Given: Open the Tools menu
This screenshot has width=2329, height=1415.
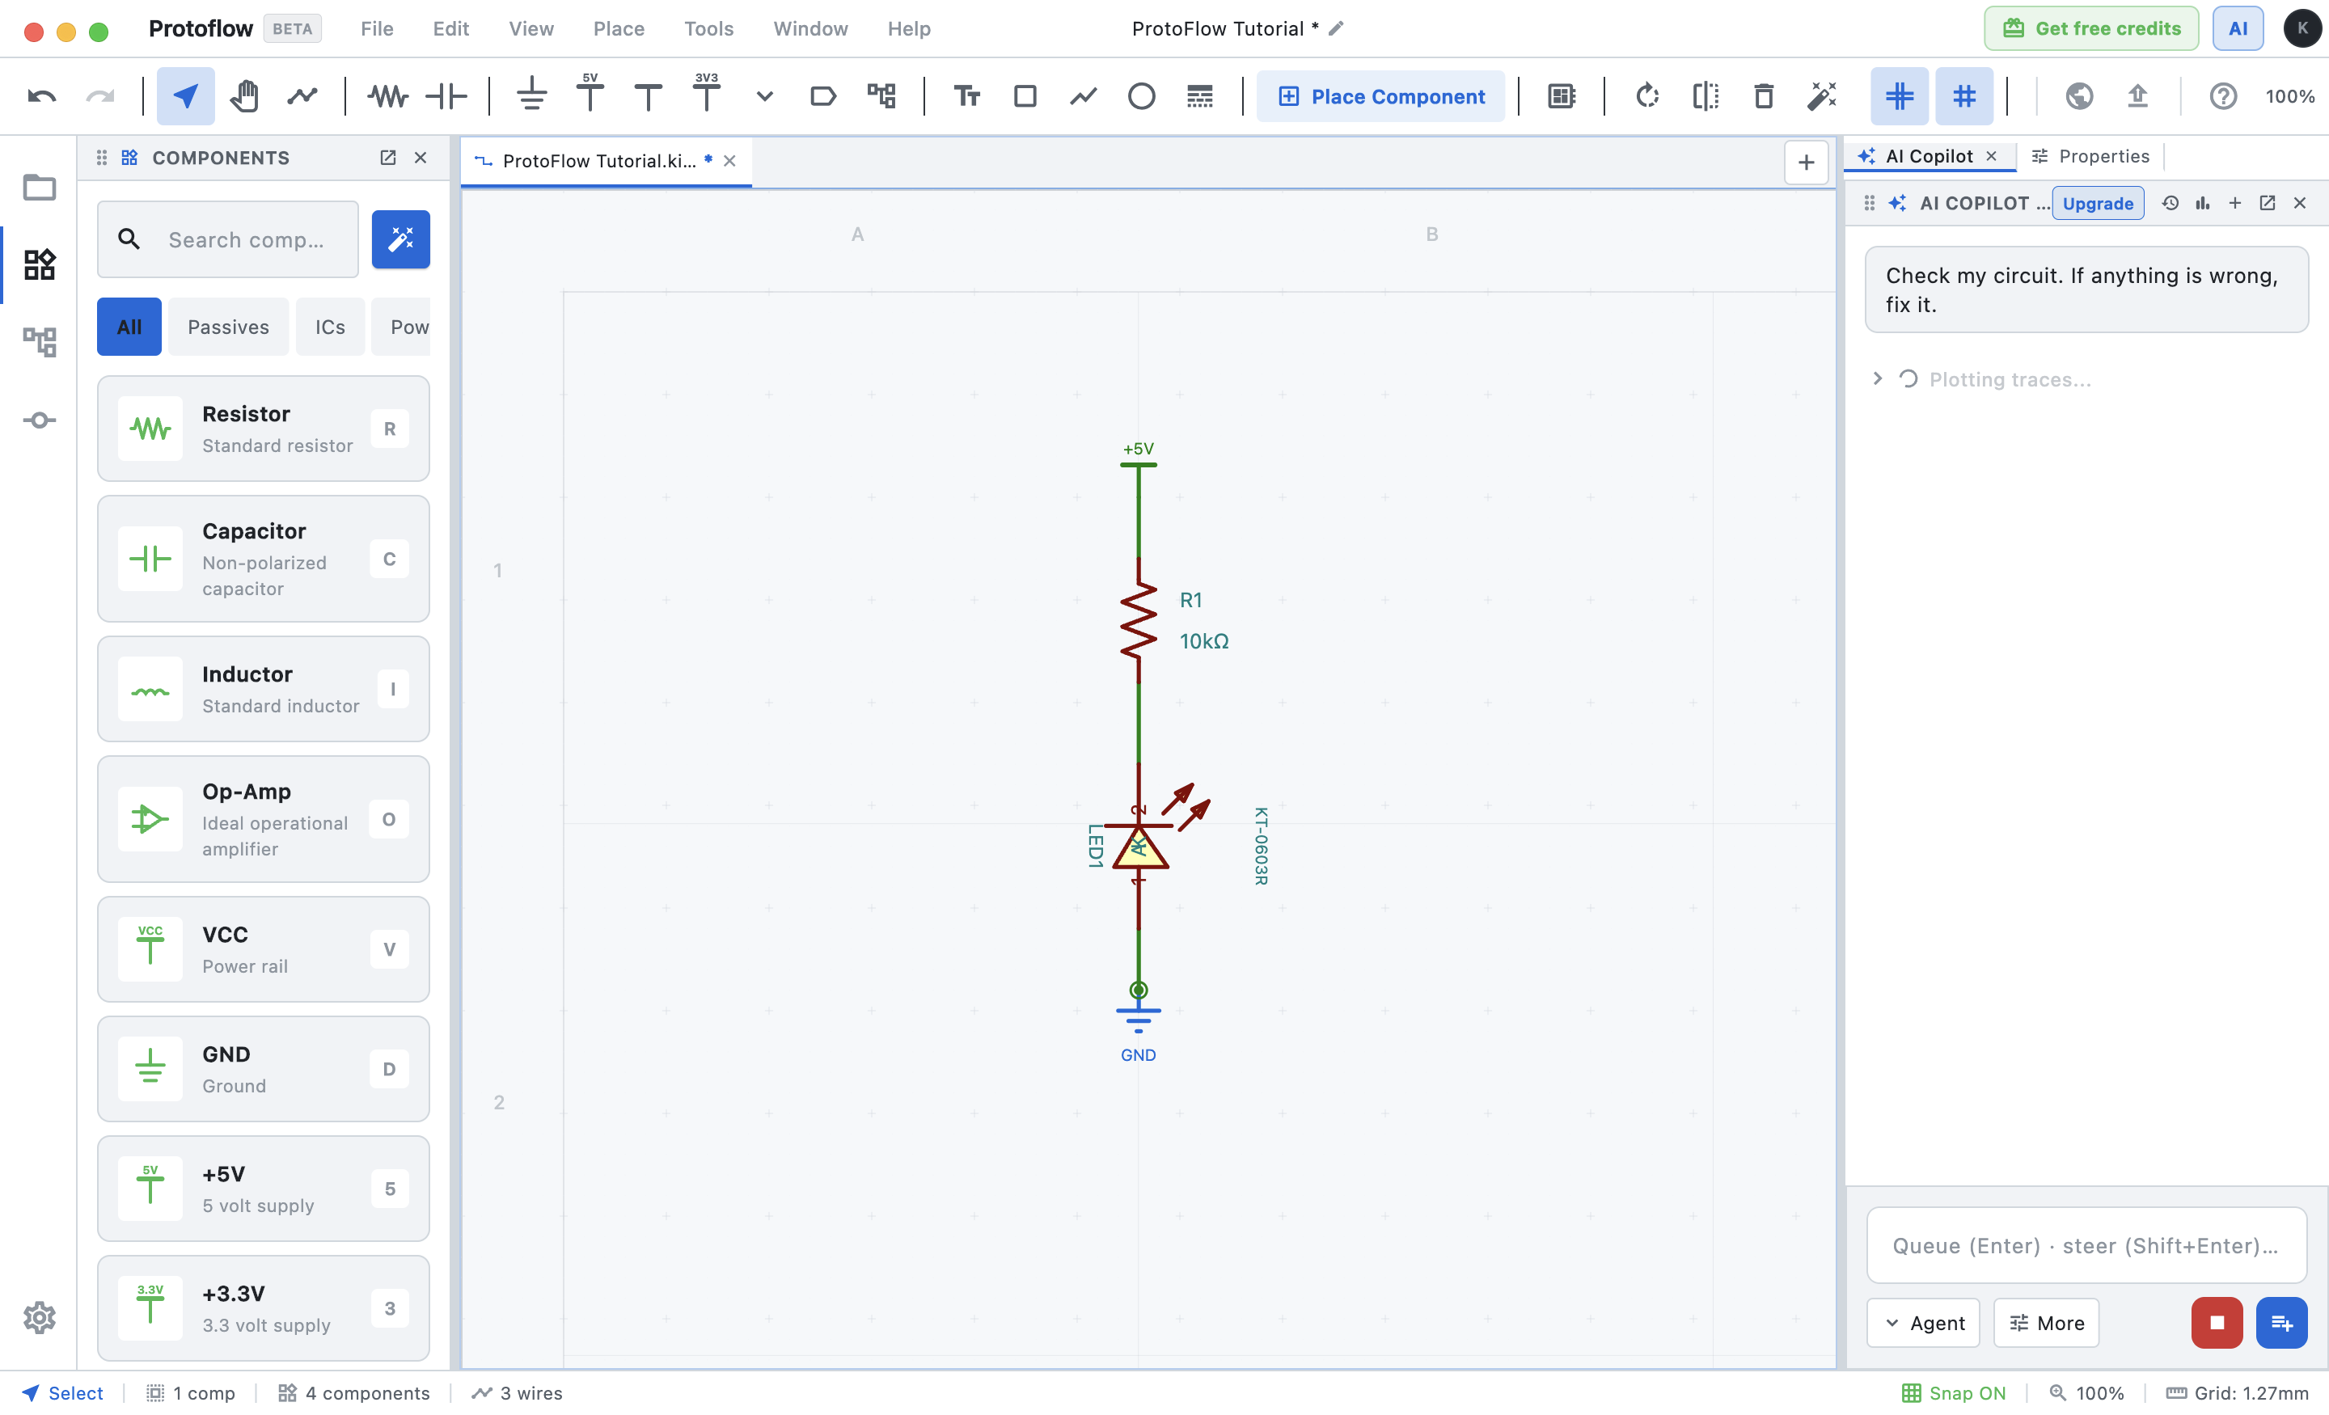Looking at the screenshot, I should point(709,28).
